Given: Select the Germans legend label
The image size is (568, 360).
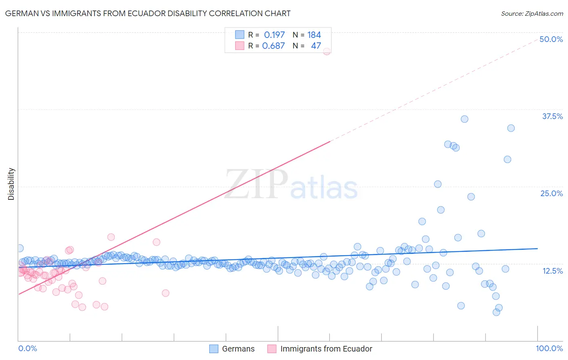Looking at the screenshot, I should coord(238,349).
